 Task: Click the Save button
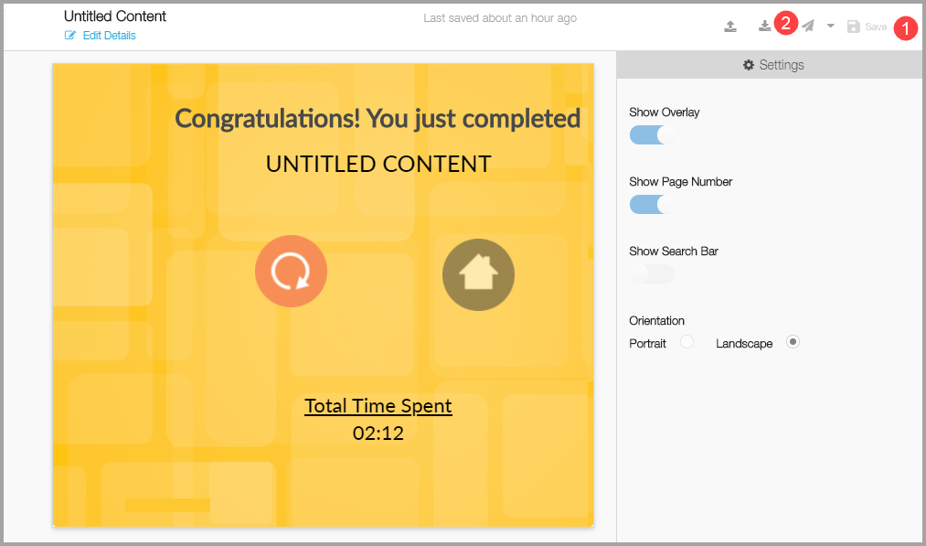pyautogui.click(x=867, y=27)
